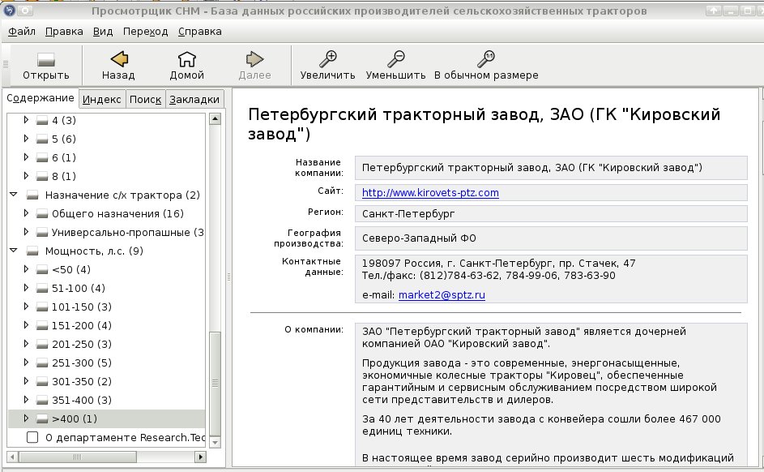Image resolution: width=764 pixels, height=472 pixels.
Task: Click the tree horizontal scrollbar thumb
Action: click(78, 457)
